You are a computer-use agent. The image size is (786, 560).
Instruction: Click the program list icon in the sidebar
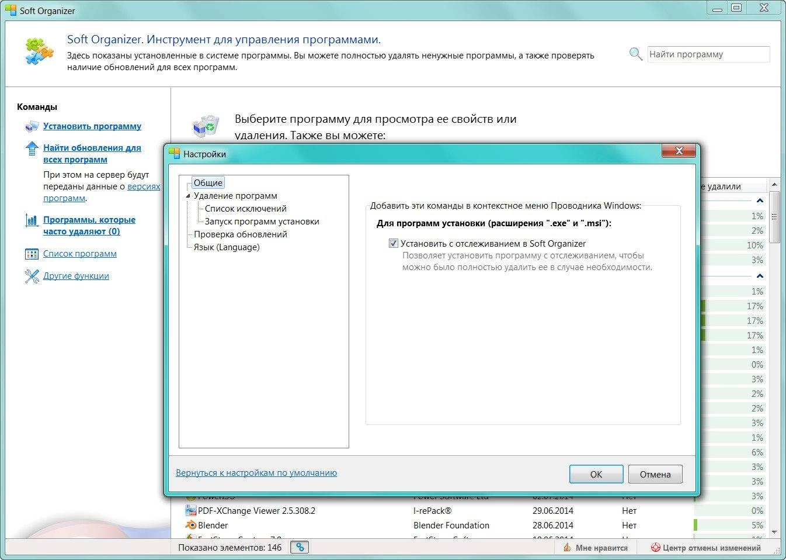click(32, 254)
